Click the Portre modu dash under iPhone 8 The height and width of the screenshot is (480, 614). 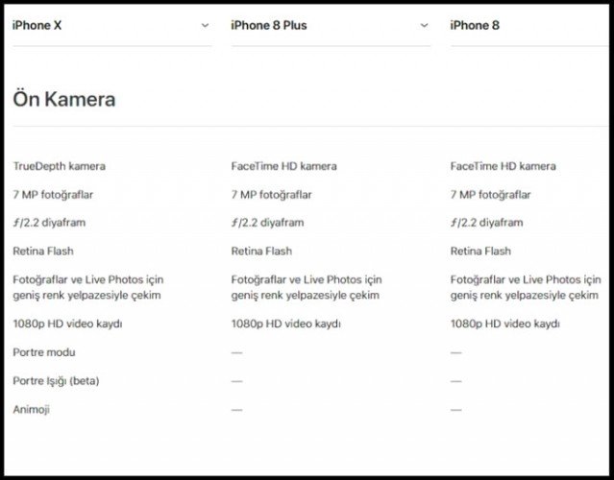click(x=455, y=352)
